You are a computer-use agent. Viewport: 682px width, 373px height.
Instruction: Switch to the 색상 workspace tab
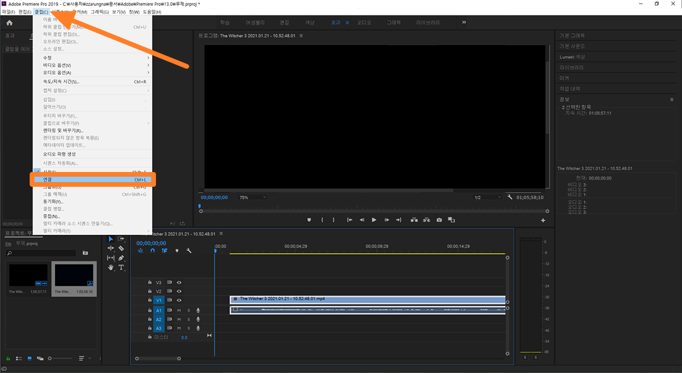(310, 23)
